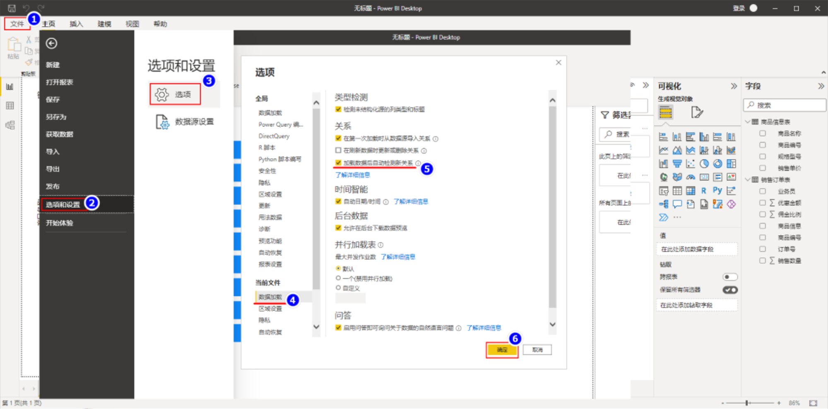Click the 取消 button
Image resolution: width=828 pixels, height=409 pixels.
click(x=537, y=350)
